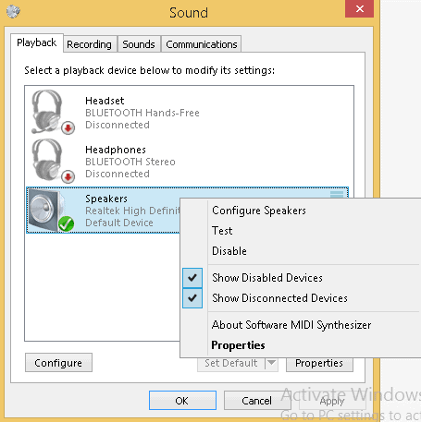Switch to the Recording tab
Image resolution: width=421 pixels, height=422 pixels.
click(89, 44)
